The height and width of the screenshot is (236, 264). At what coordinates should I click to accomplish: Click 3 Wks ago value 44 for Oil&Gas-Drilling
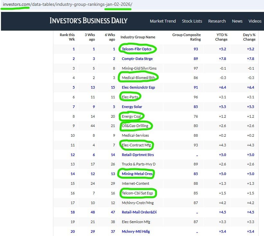[93, 126]
